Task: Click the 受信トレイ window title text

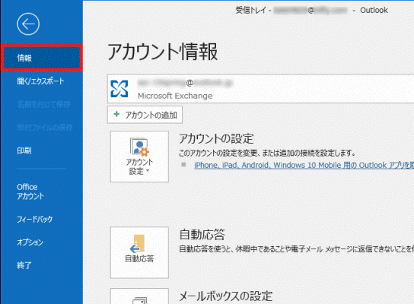Action: click(250, 11)
